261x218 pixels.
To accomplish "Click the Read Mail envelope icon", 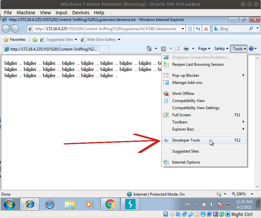I will coord(177,49).
